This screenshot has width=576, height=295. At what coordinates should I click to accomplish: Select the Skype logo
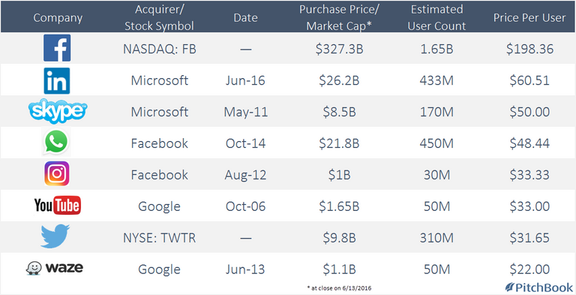(58, 111)
